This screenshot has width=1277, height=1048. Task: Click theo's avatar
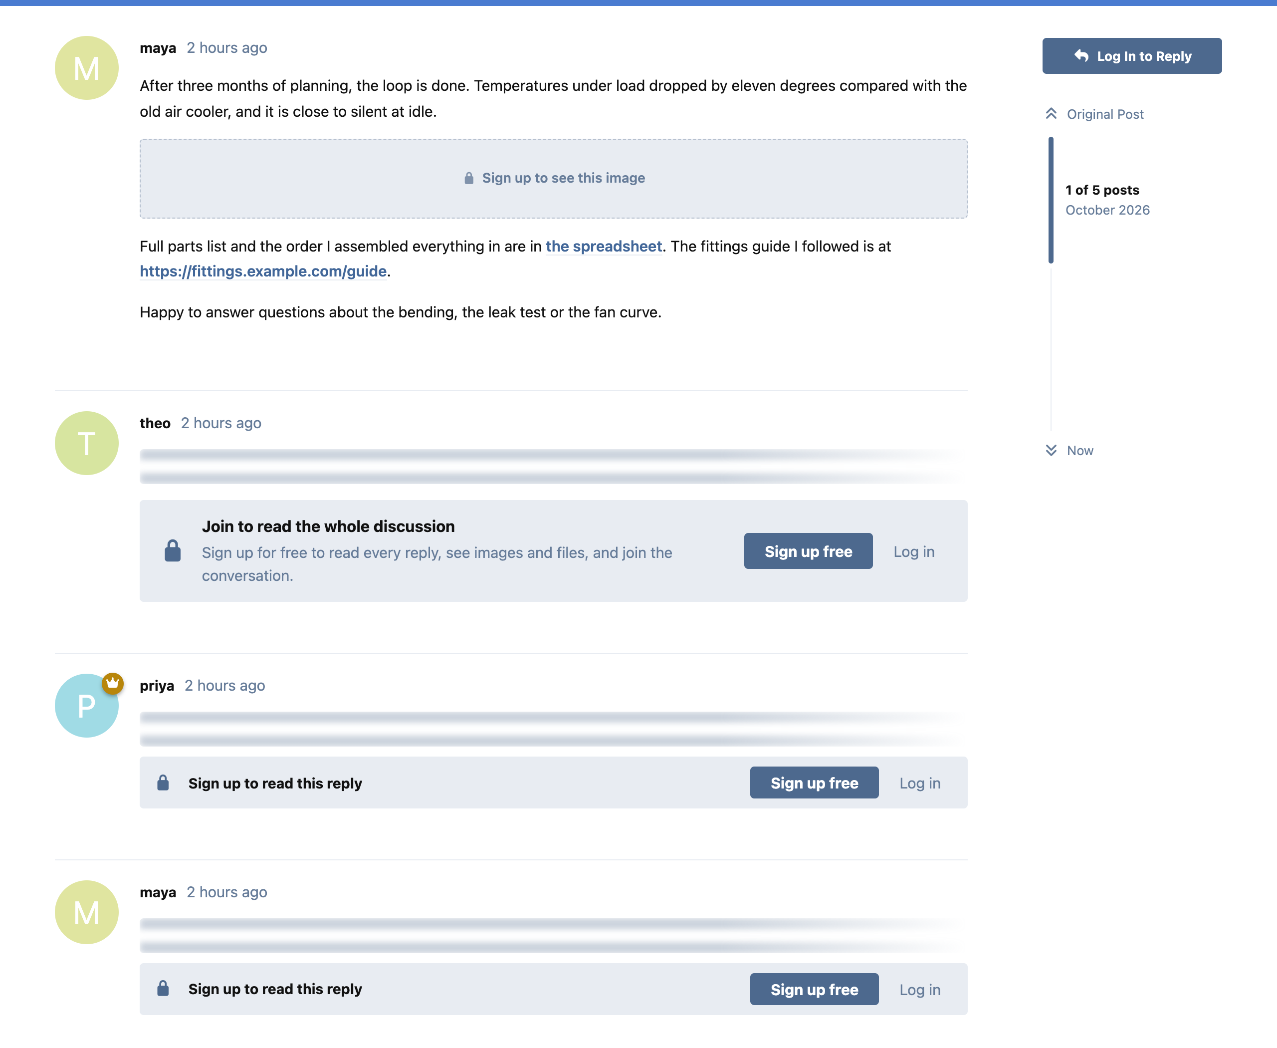click(87, 443)
